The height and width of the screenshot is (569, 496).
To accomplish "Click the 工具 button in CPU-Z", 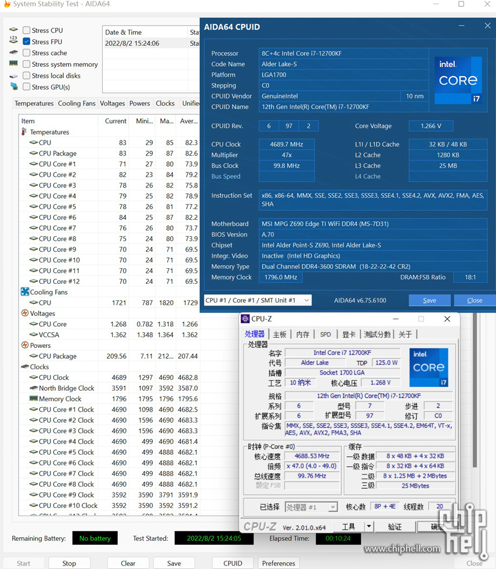I will pos(349,527).
